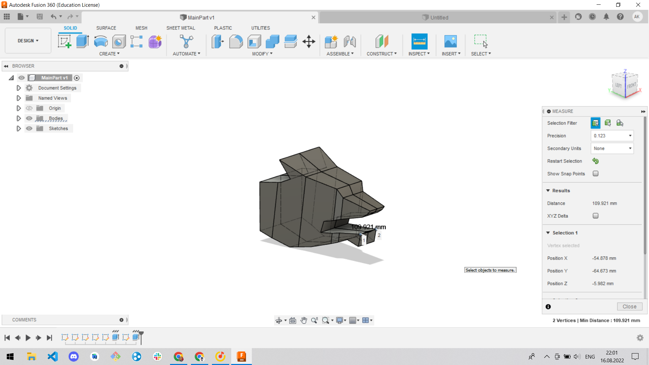Play the design timeline

pos(28,338)
